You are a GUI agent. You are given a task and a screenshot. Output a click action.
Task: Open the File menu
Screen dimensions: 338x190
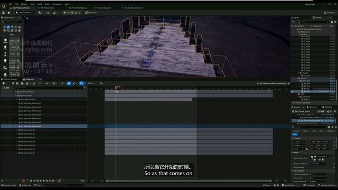(10, 4)
